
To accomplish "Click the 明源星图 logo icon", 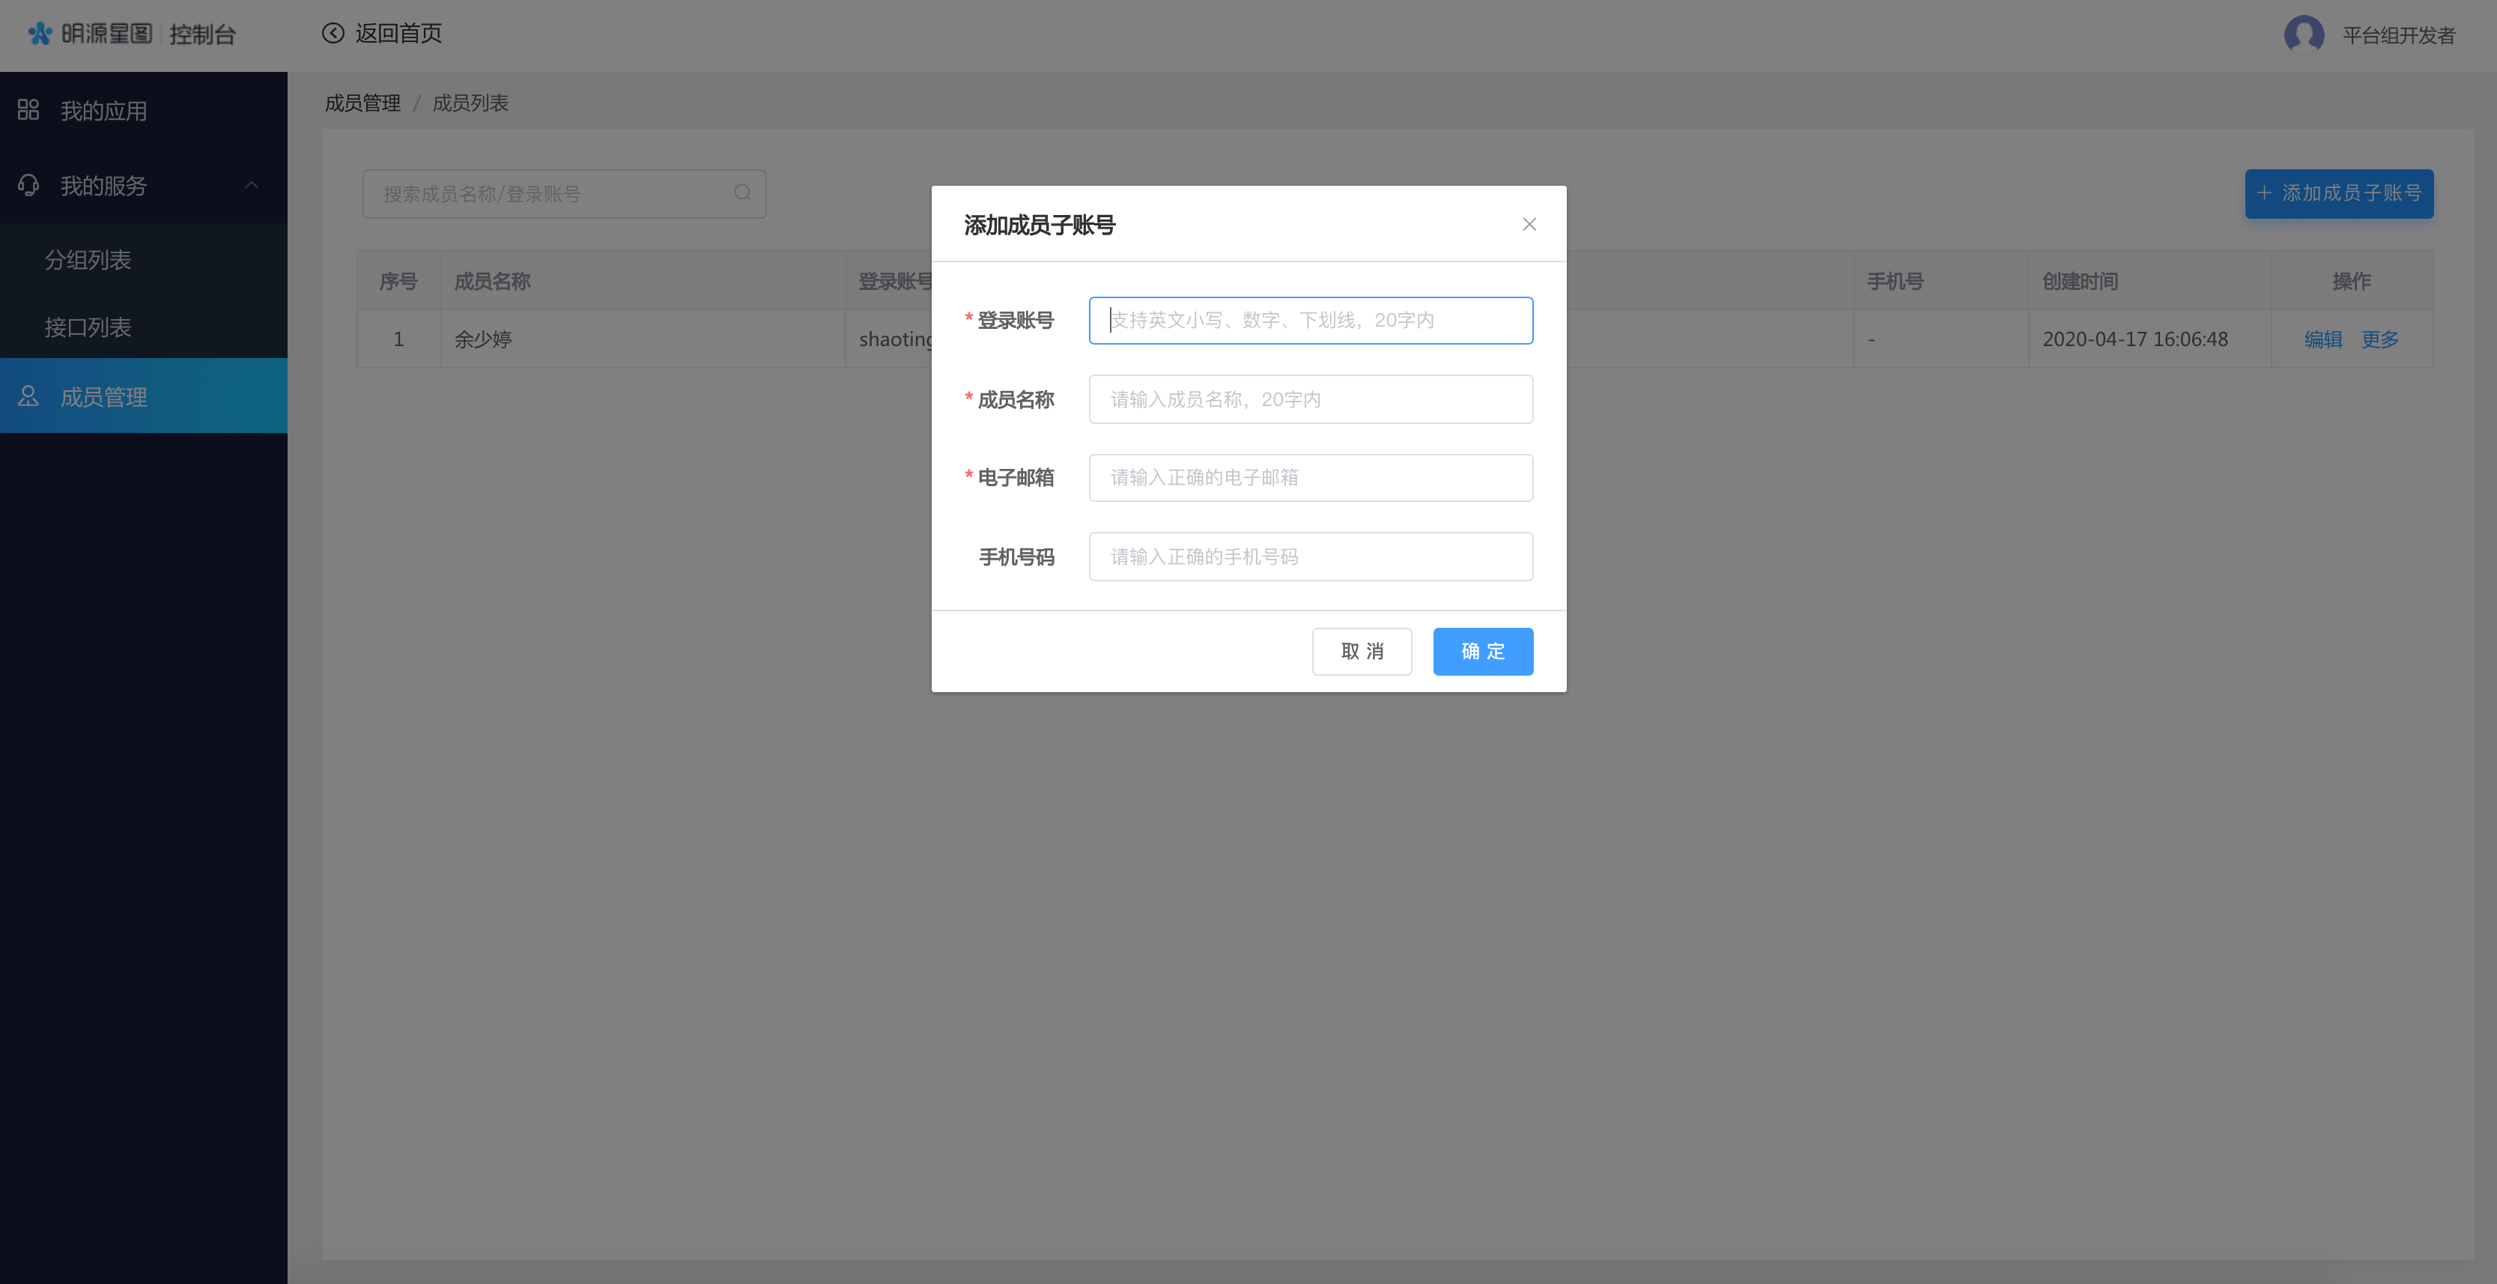I will 40,34.
